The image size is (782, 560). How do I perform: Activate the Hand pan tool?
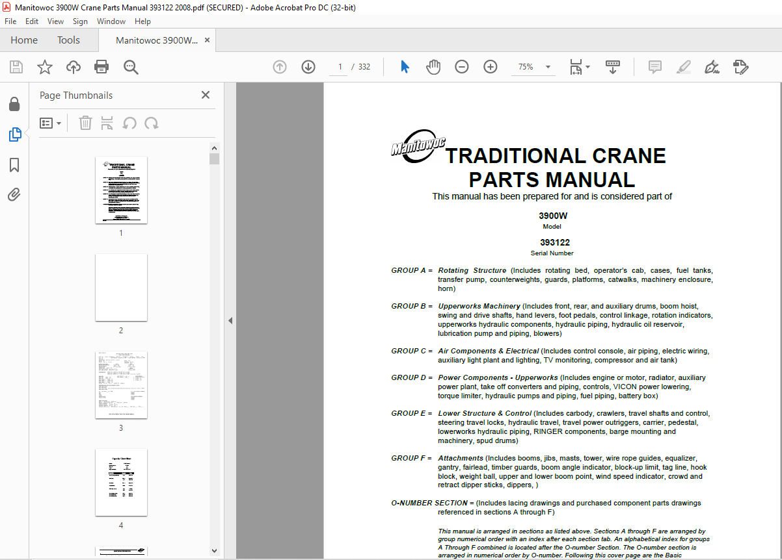coord(433,67)
